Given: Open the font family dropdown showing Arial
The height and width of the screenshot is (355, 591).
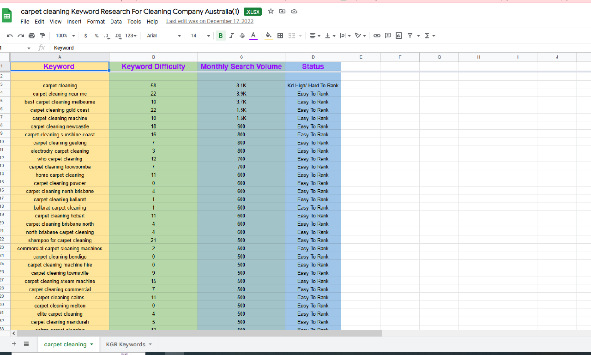Looking at the screenshot, I should tap(164, 36).
